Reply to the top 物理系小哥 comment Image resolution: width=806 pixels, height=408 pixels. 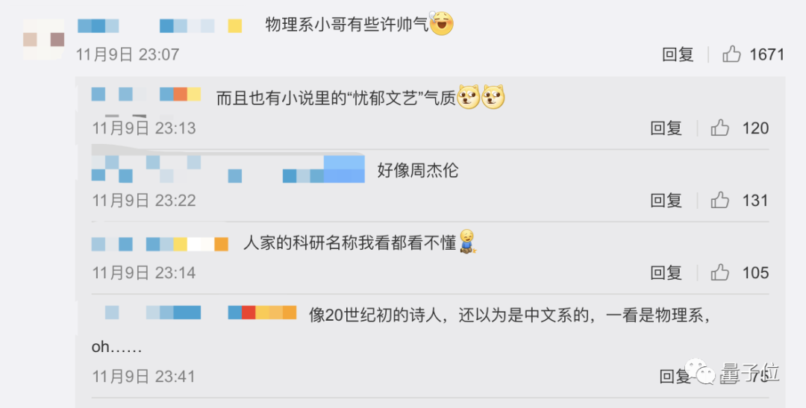(678, 54)
